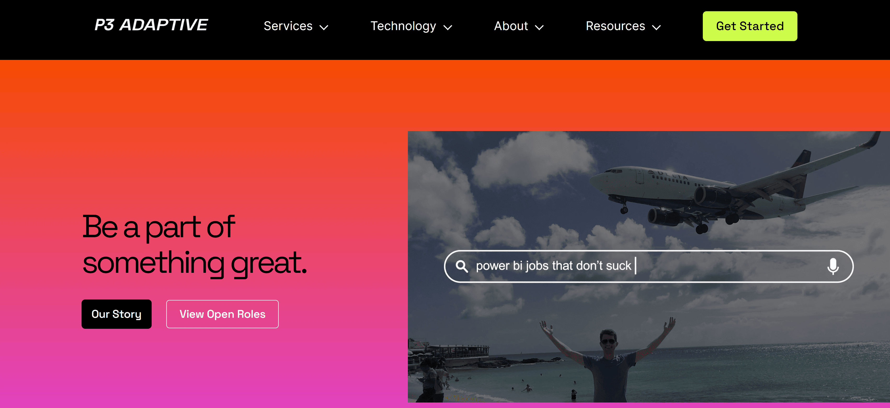Click the Our Story button
Screen dimensions: 890x408
(x=116, y=314)
